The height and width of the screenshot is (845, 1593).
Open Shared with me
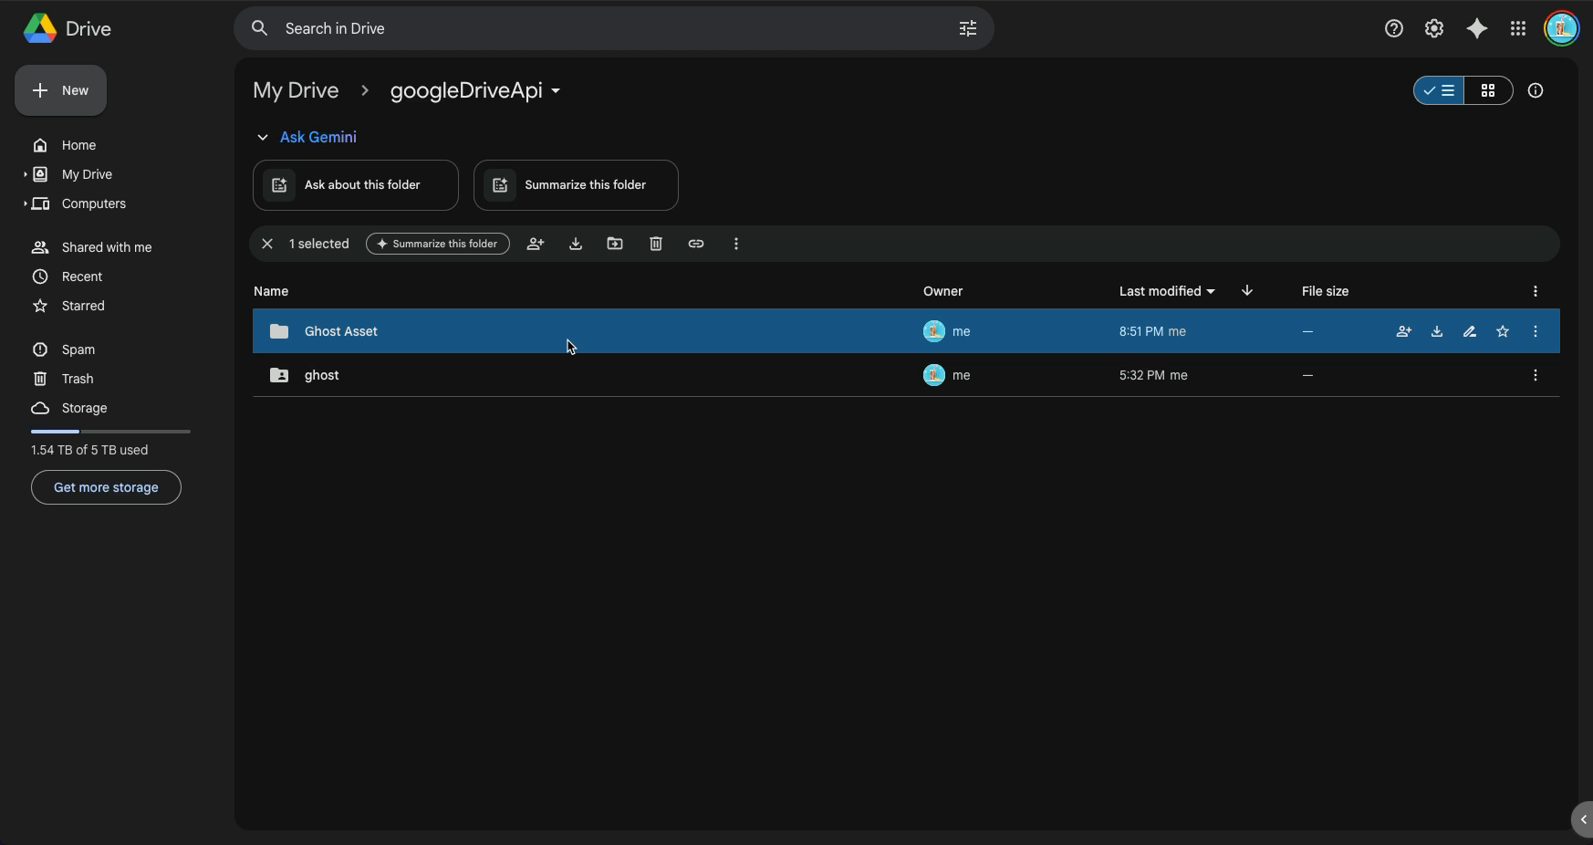point(107,247)
